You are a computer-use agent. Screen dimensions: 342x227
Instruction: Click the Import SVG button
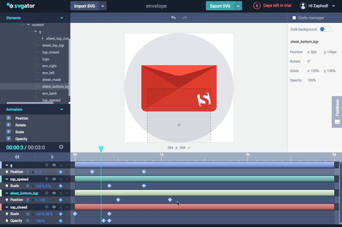tap(85, 6)
